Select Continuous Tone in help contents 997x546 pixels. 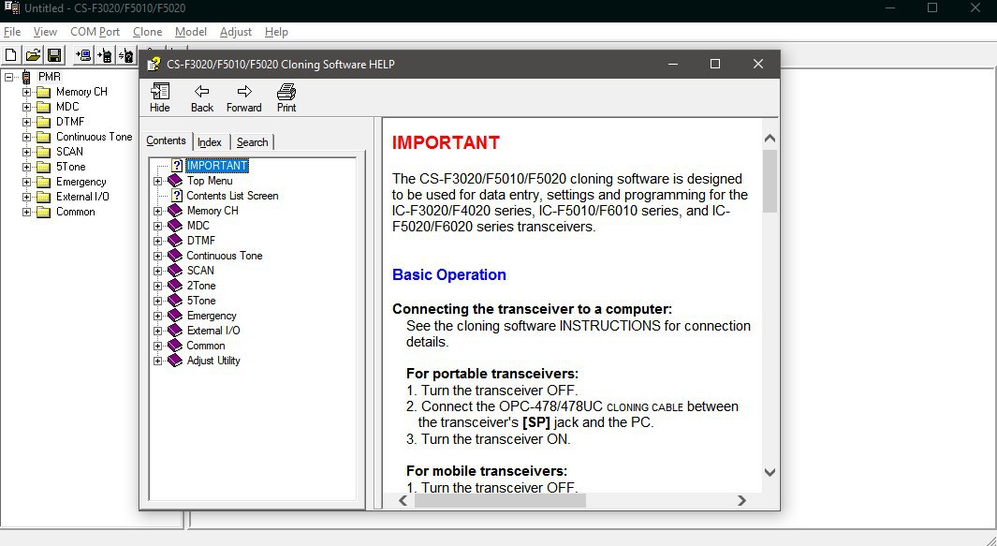point(225,256)
